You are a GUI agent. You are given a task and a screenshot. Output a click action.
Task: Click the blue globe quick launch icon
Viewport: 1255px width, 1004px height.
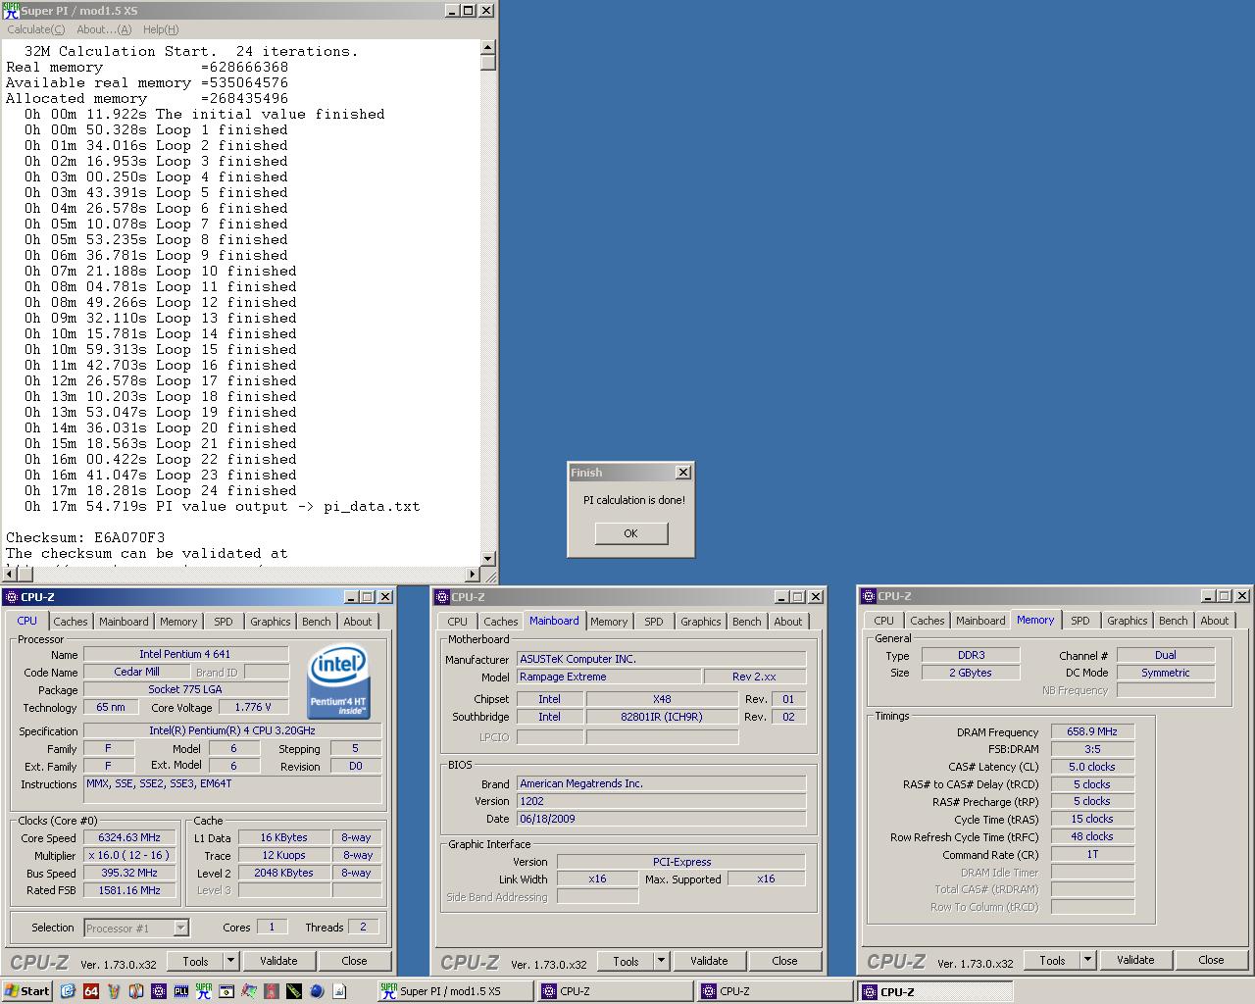[x=317, y=991]
